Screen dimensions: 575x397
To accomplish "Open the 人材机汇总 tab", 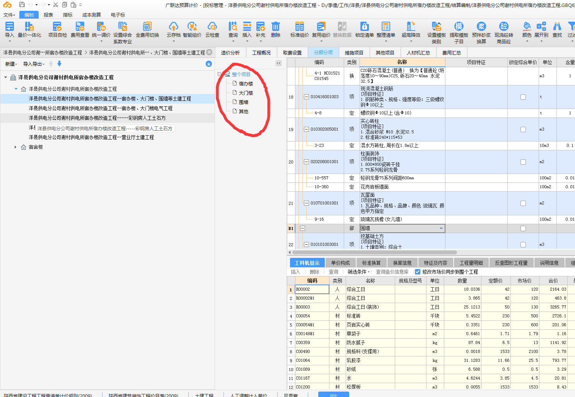I will tap(418, 53).
